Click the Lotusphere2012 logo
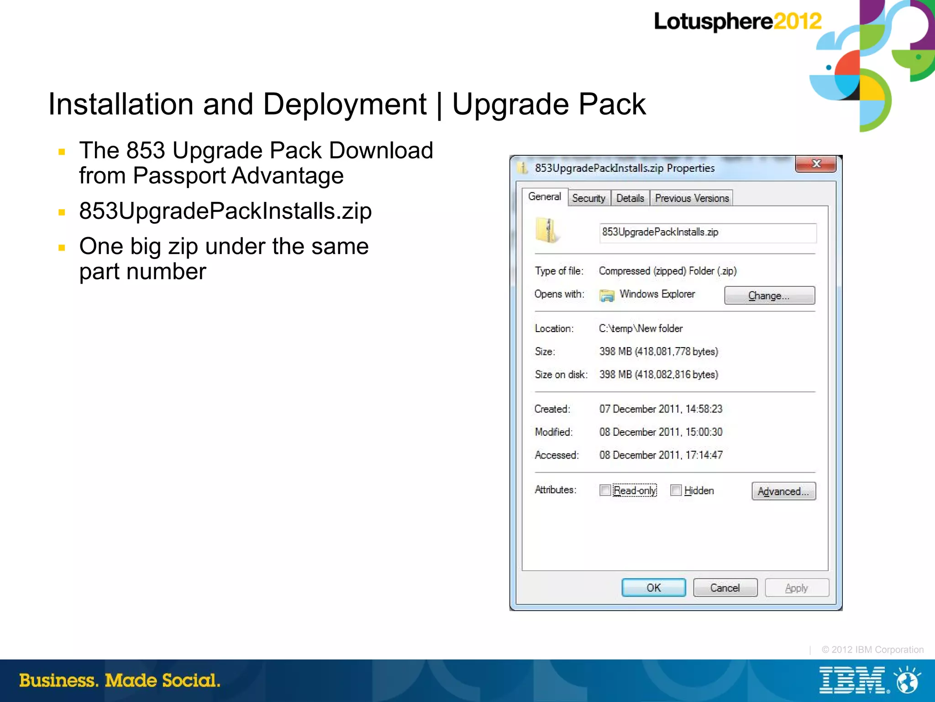The image size is (935, 702). click(x=737, y=21)
